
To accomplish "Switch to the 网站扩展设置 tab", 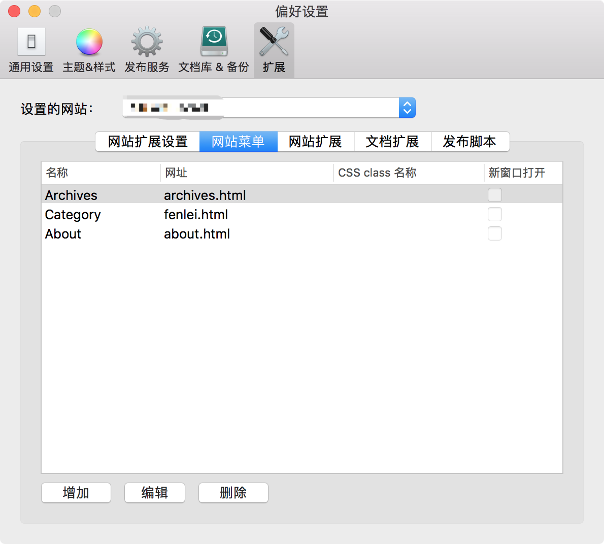I will pos(148,142).
